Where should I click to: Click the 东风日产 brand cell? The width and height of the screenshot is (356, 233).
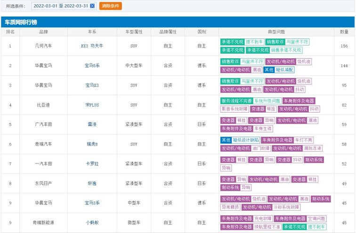(x=43, y=183)
